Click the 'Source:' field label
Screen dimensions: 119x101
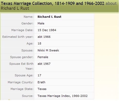[x=28, y=96]
